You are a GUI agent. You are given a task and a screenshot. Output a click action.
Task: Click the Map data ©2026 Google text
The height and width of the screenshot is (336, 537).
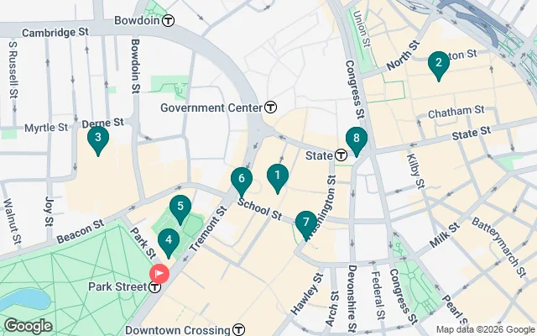pyautogui.click(x=485, y=330)
